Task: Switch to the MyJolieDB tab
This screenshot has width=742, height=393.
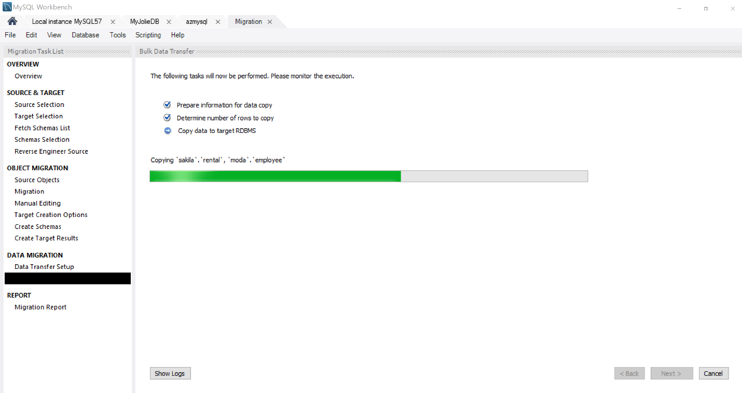Action: (144, 22)
